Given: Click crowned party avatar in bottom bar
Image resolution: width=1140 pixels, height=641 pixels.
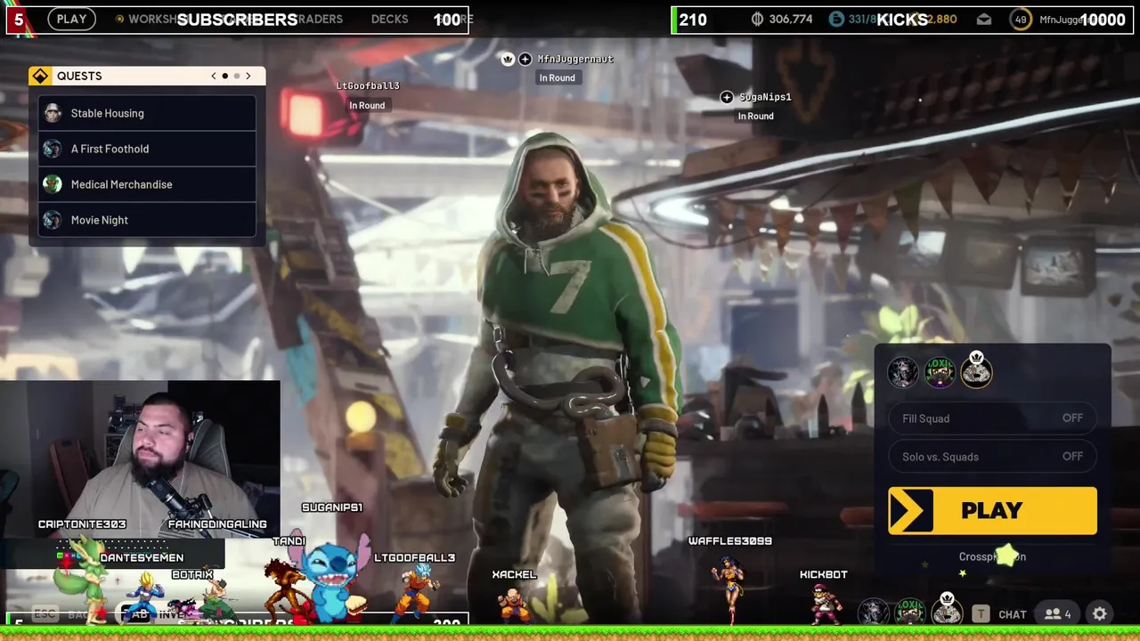Looking at the screenshot, I should [947, 612].
